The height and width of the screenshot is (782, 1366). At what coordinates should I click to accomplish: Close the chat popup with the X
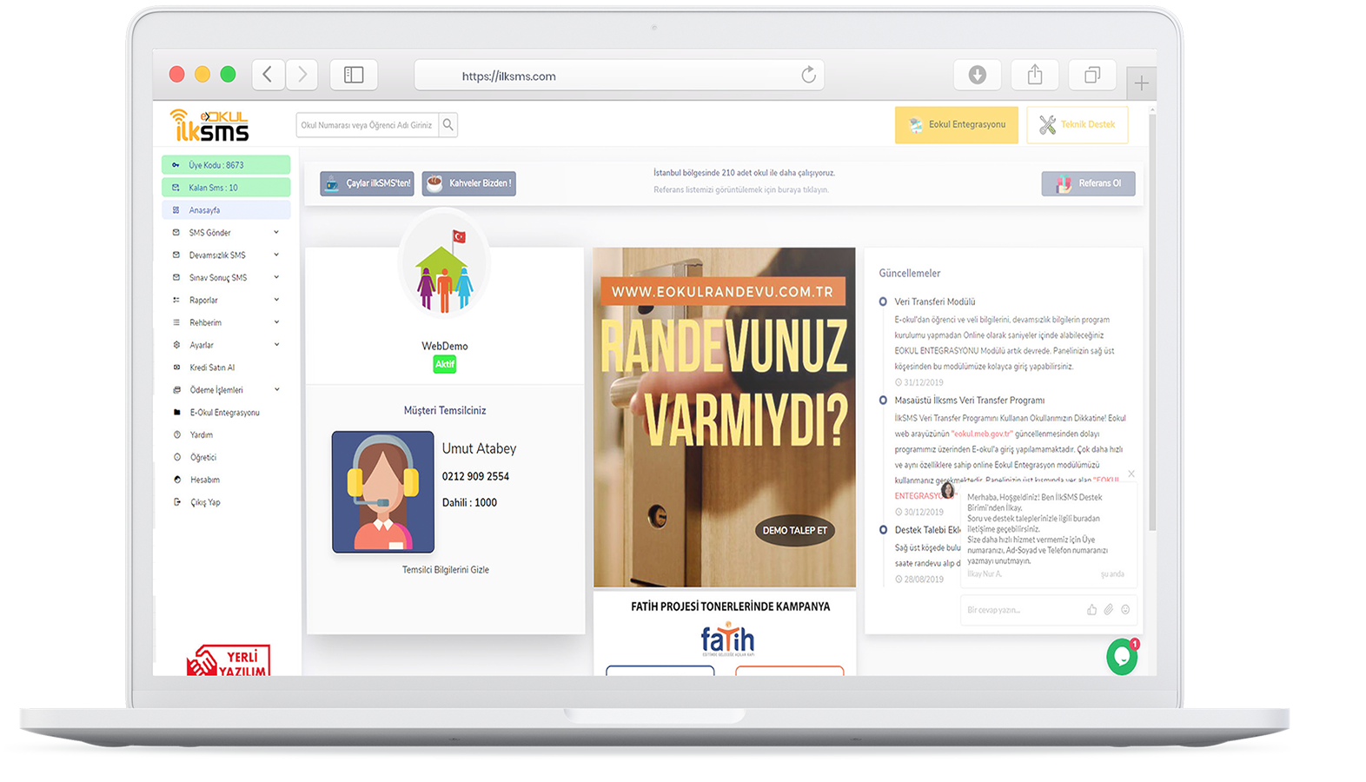[x=1131, y=474]
